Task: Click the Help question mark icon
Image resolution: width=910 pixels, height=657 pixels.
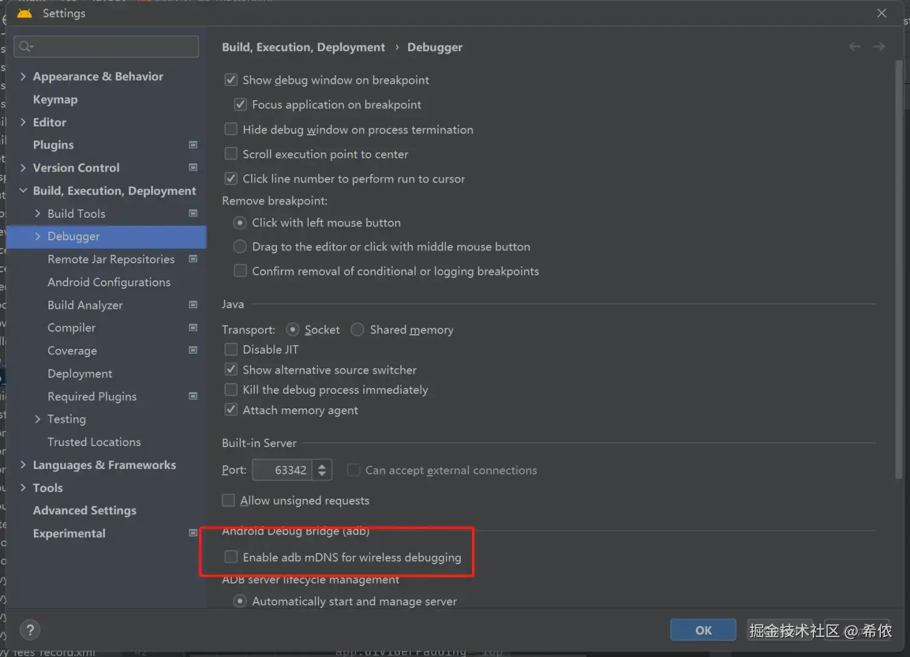Action: click(x=30, y=630)
